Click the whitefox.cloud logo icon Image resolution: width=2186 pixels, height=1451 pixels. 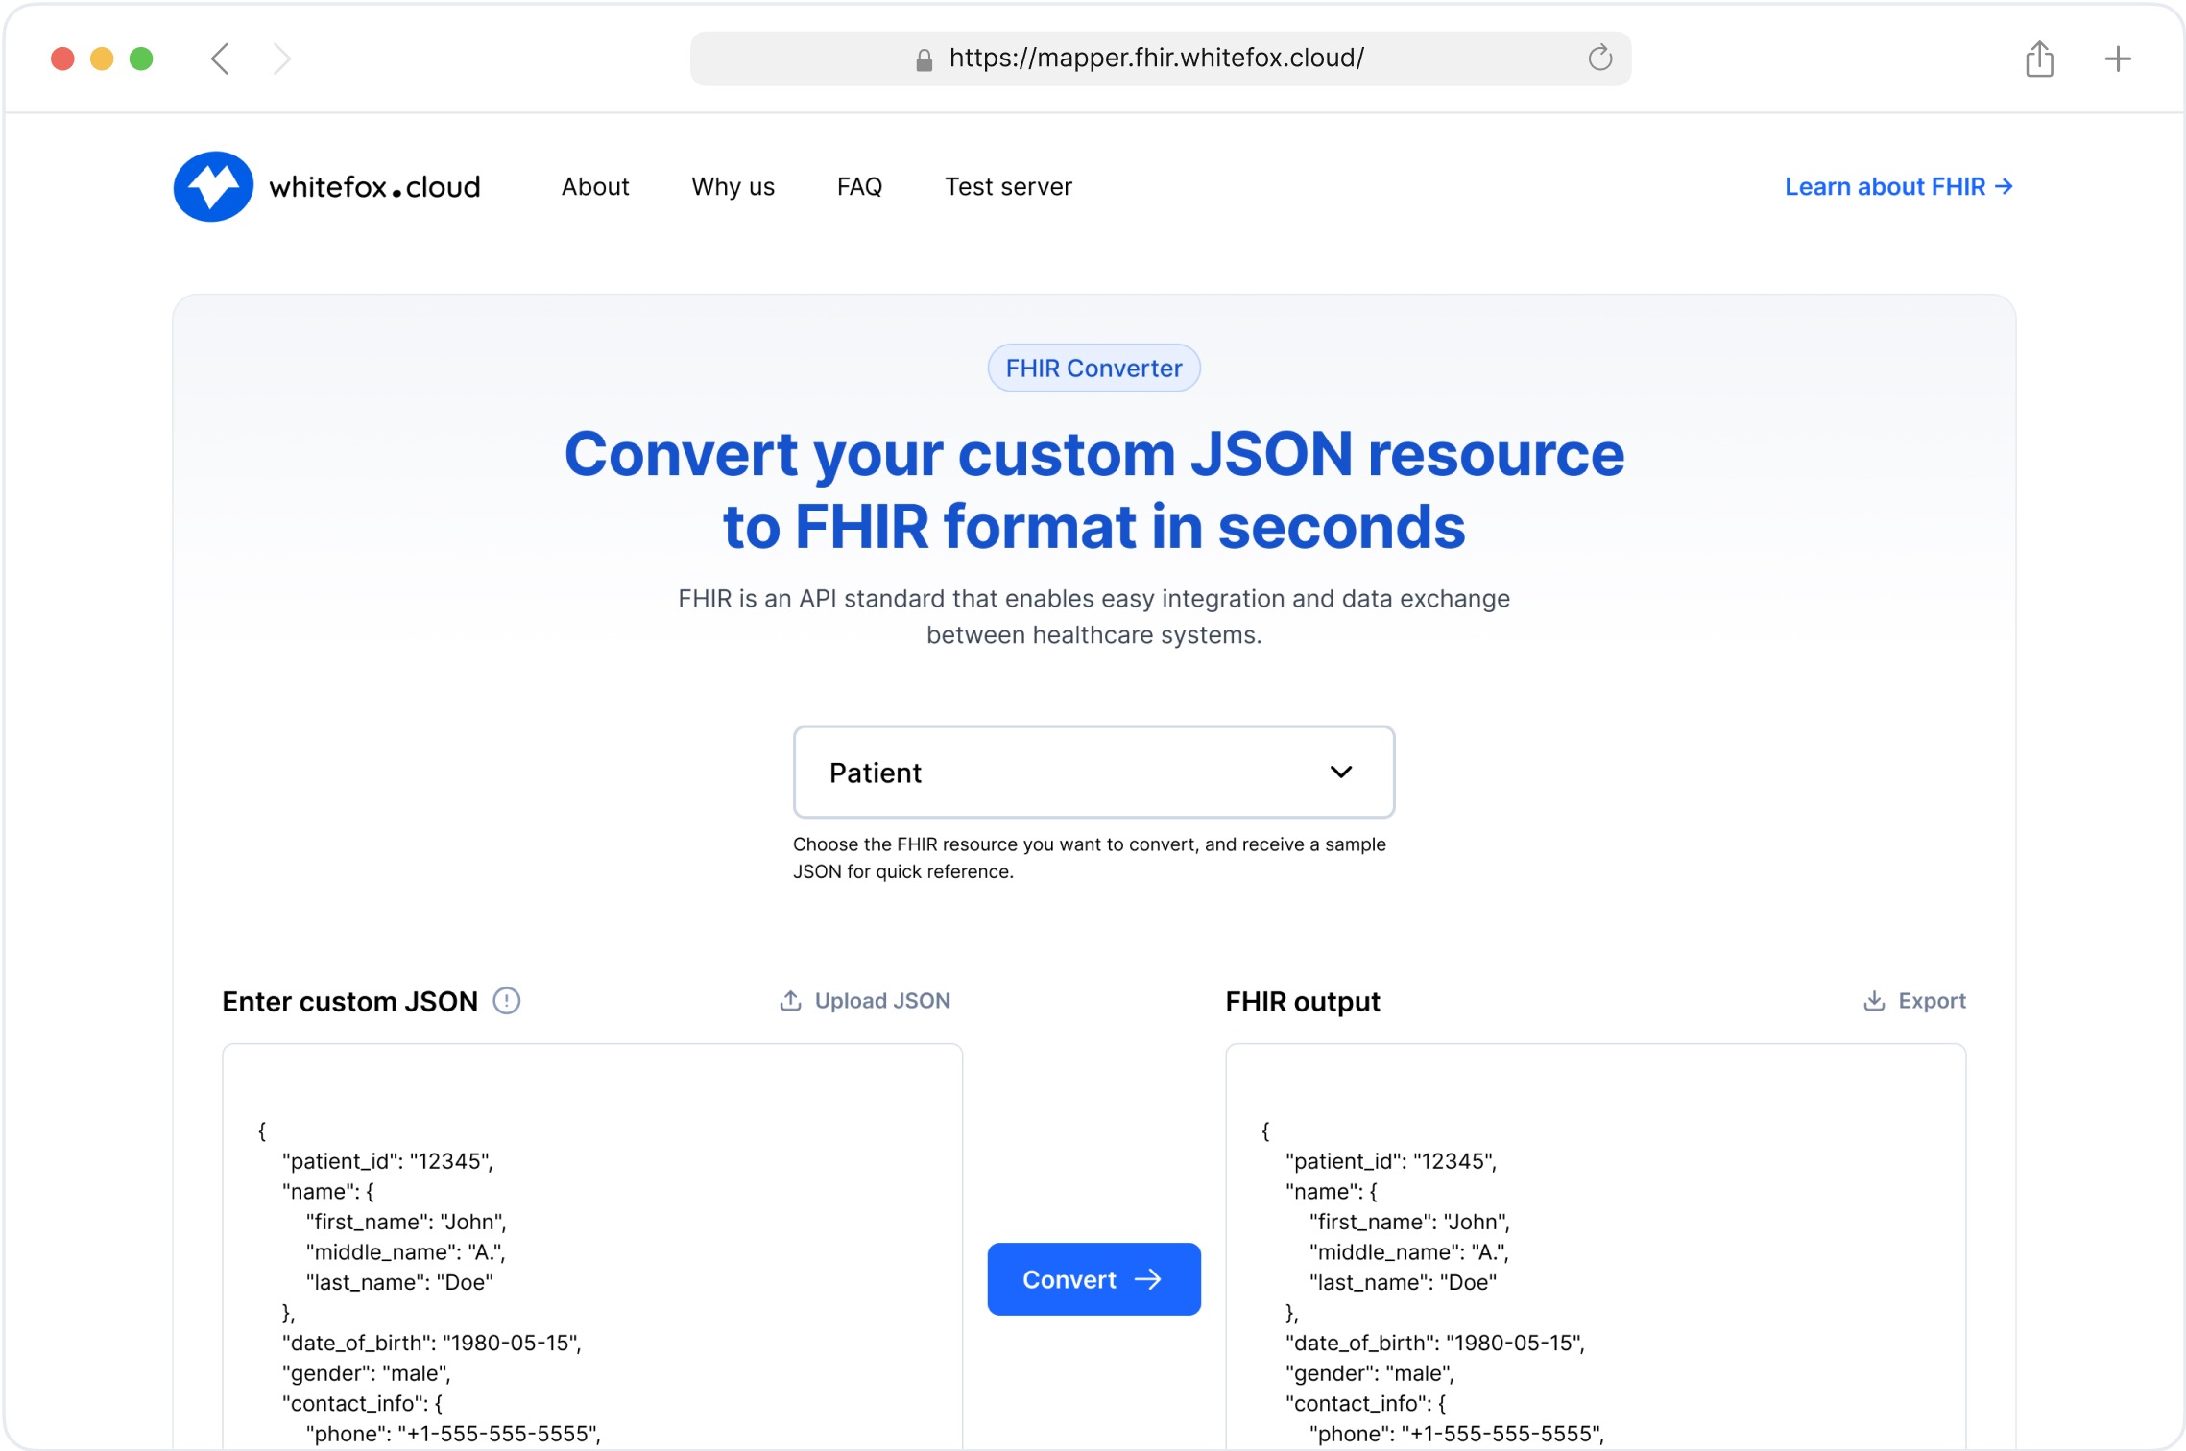pyautogui.click(x=213, y=186)
